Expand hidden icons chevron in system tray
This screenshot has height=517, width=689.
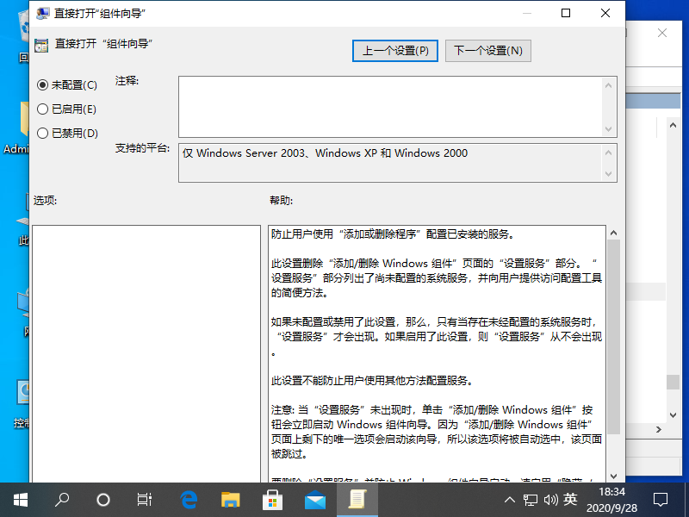tap(510, 499)
